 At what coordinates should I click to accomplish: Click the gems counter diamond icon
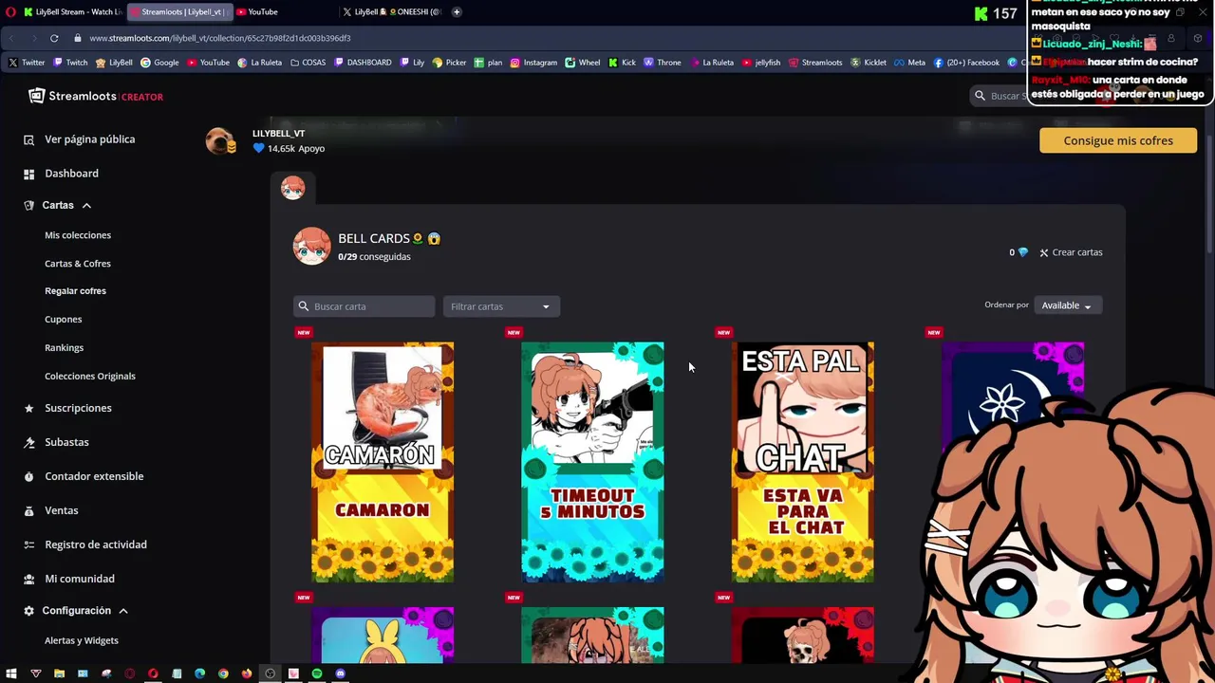[x=1022, y=252]
